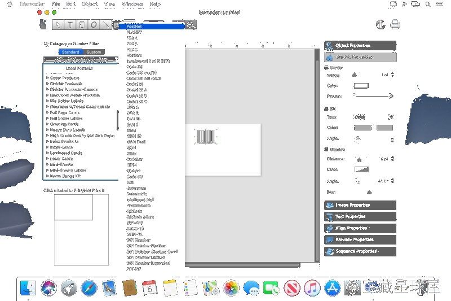
Task: Open Graphic Properties panel header
Action: [360, 57]
